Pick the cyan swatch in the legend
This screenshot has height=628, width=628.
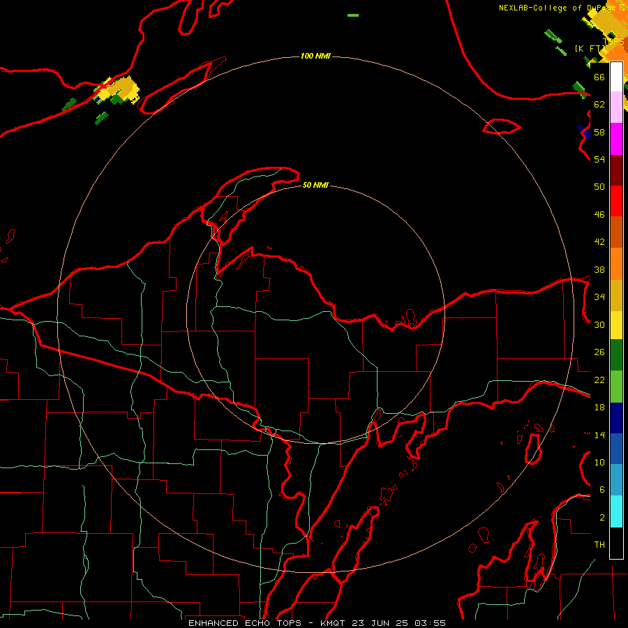[x=616, y=511]
